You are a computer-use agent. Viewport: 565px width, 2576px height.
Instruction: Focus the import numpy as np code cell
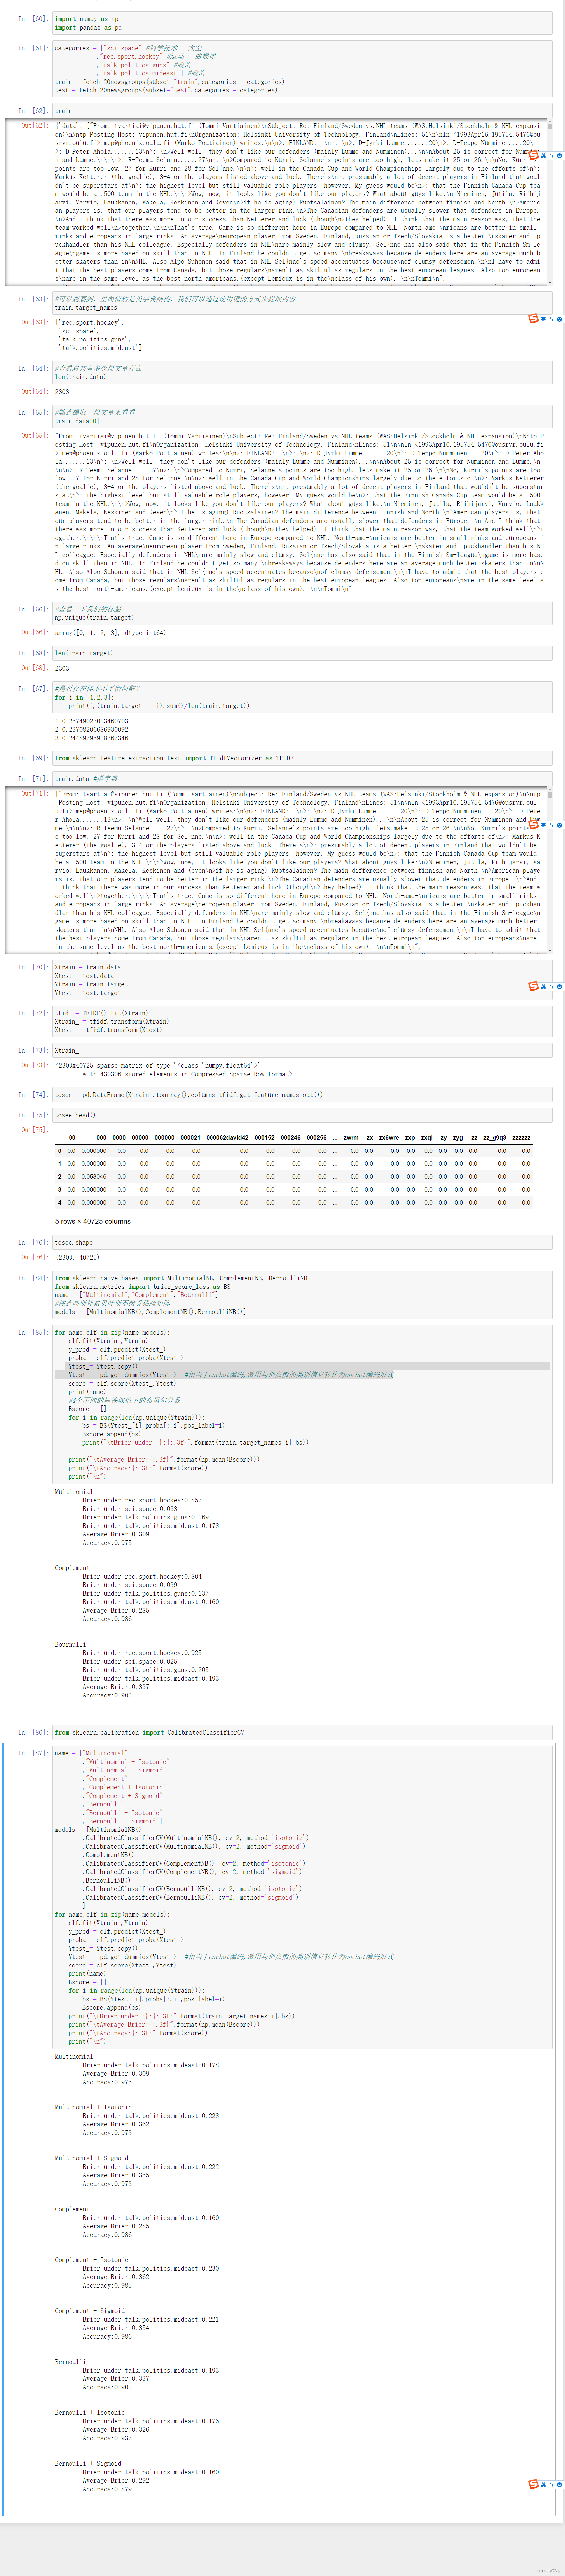[302, 23]
